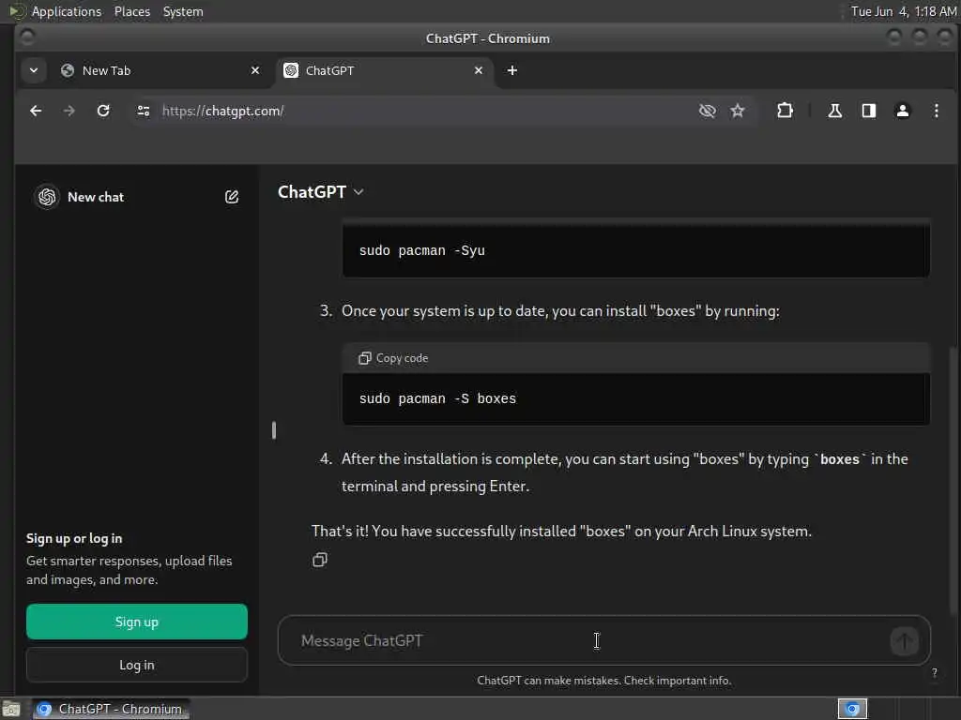Start a new chat with compose icon
The width and height of the screenshot is (961, 720).
click(232, 197)
